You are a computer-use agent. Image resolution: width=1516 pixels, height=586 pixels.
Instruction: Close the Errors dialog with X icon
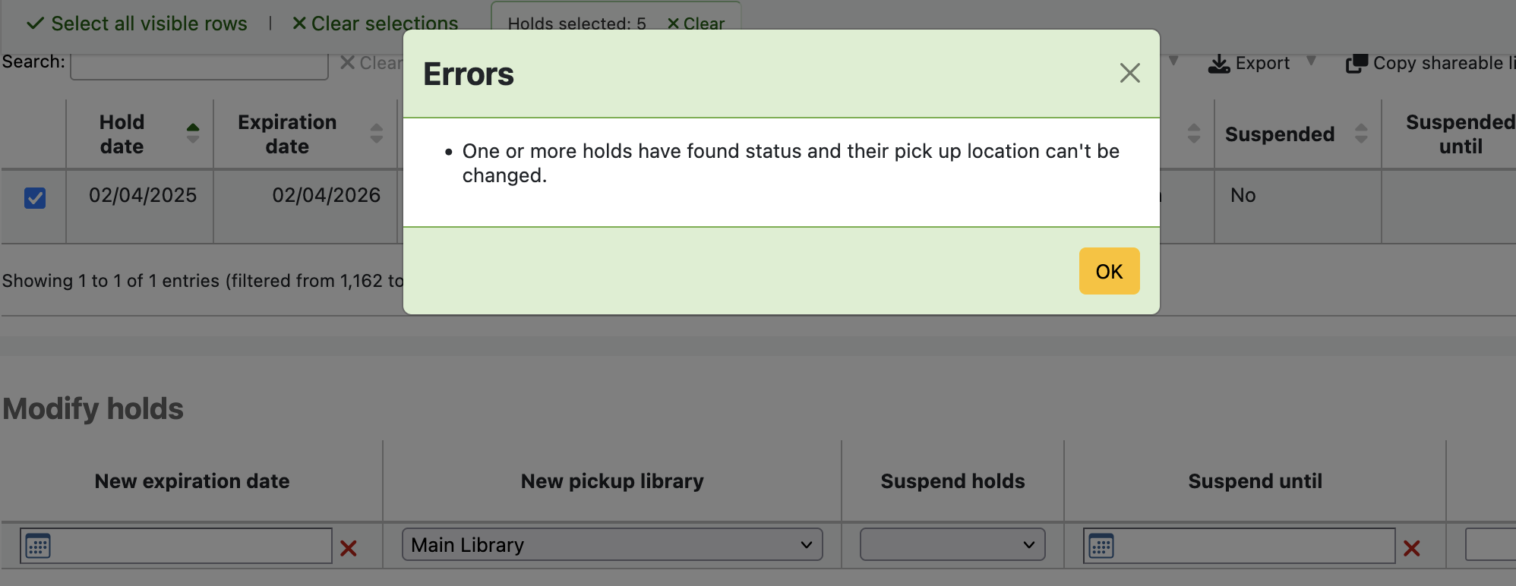pos(1129,73)
